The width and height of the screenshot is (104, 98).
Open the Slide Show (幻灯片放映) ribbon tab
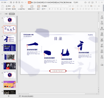pos(47,2)
